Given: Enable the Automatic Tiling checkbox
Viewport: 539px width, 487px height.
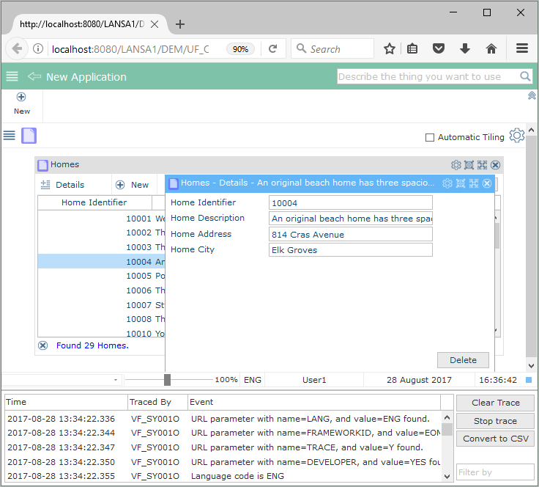Looking at the screenshot, I should [430, 137].
